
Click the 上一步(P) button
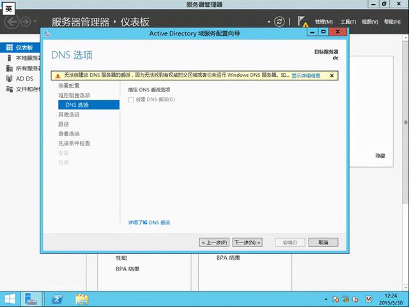coord(214,242)
